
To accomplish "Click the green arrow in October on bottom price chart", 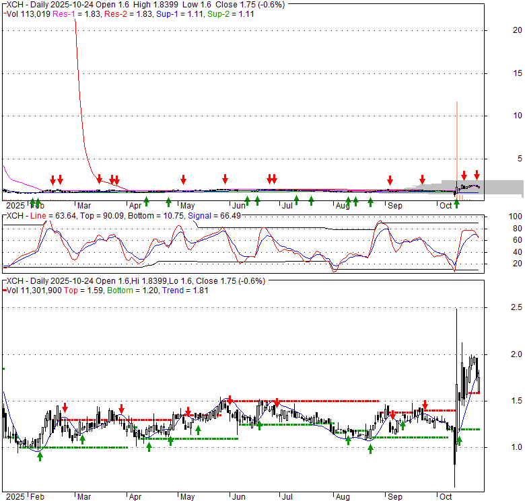I will 460,440.
